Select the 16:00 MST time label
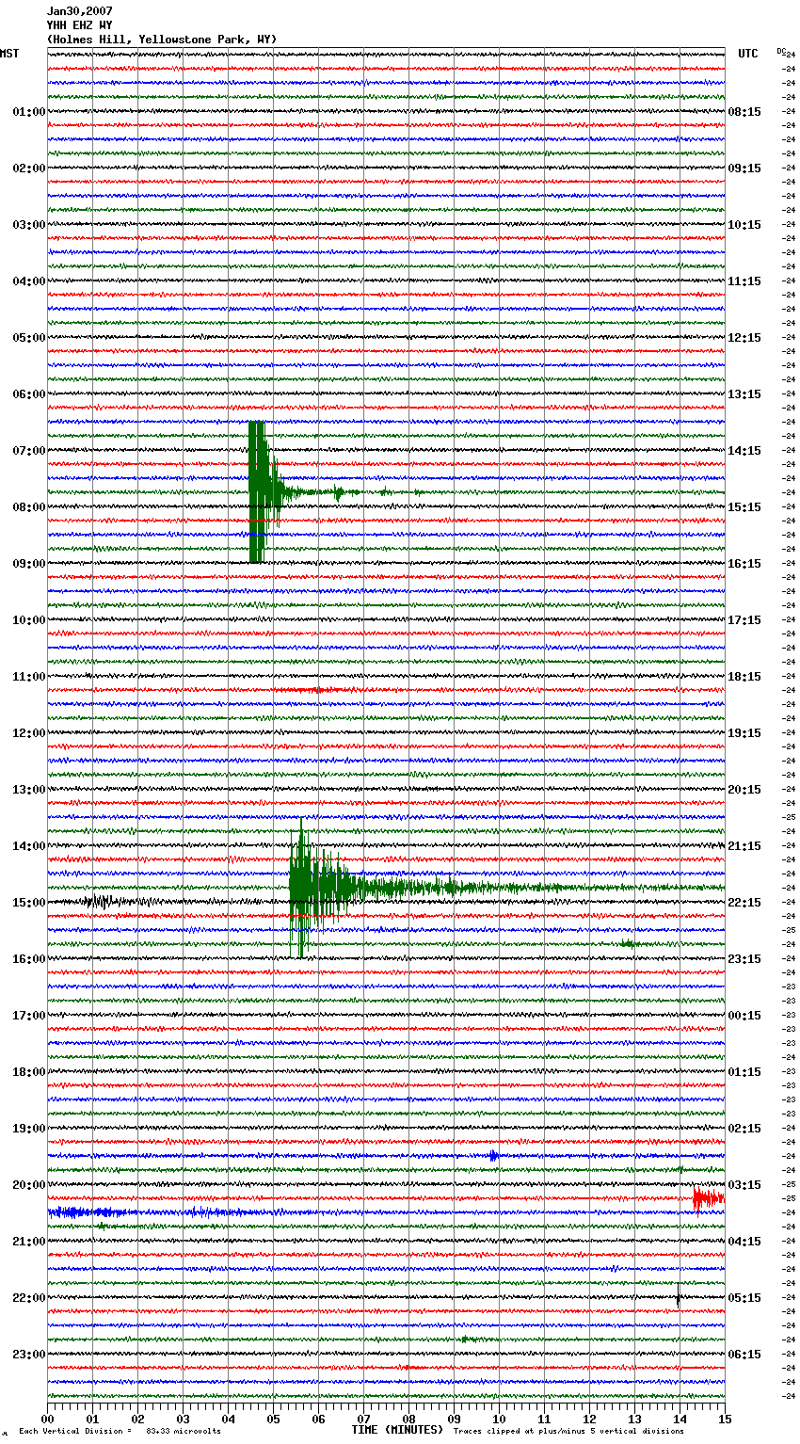Image resolution: width=800 pixels, height=1444 pixels. (x=29, y=959)
